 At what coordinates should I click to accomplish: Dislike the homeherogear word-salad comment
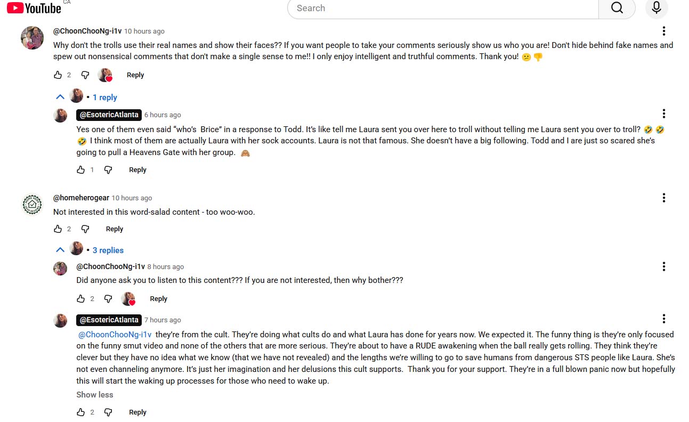coord(85,229)
